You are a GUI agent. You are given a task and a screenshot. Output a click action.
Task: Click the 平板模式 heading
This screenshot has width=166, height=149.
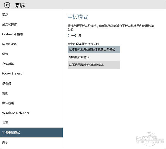78,17
